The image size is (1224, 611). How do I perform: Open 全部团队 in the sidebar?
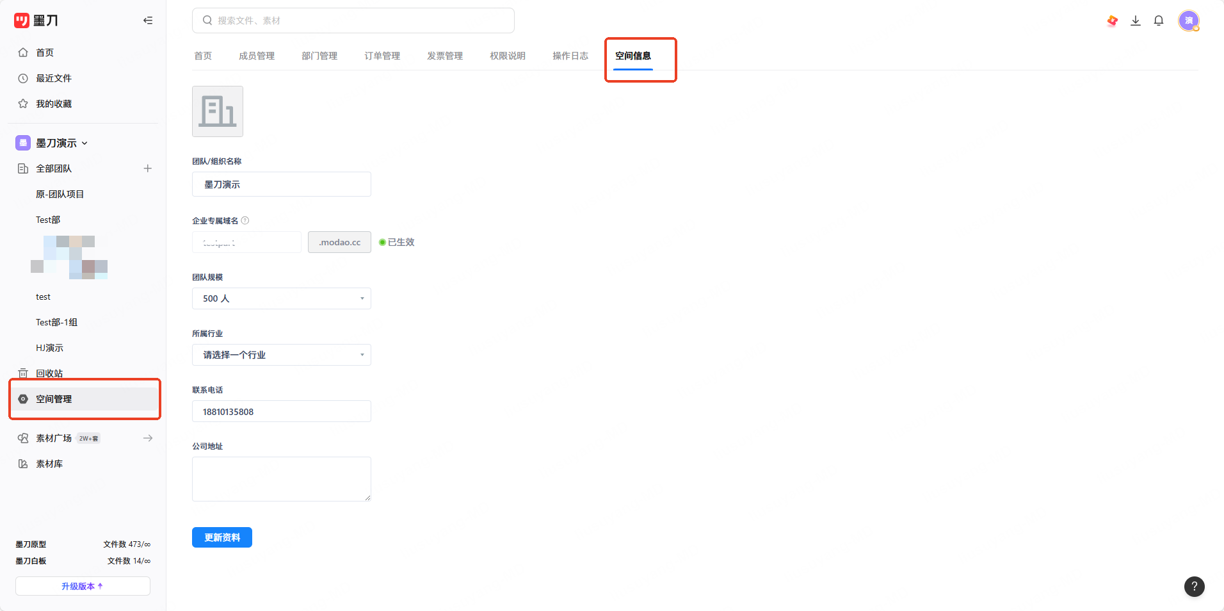[54, 168]
